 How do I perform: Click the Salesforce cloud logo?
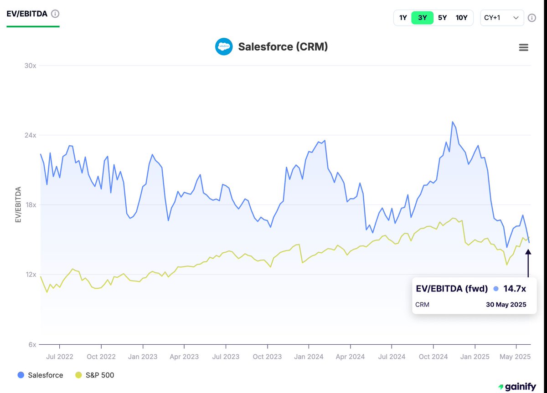click(x=224, y=46)
